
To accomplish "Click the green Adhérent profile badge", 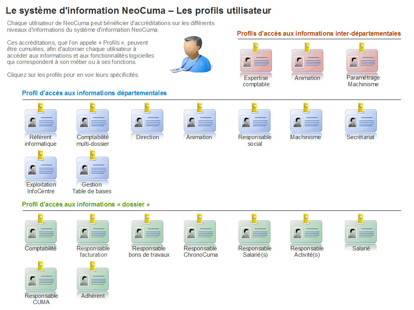I will point(93,279).
